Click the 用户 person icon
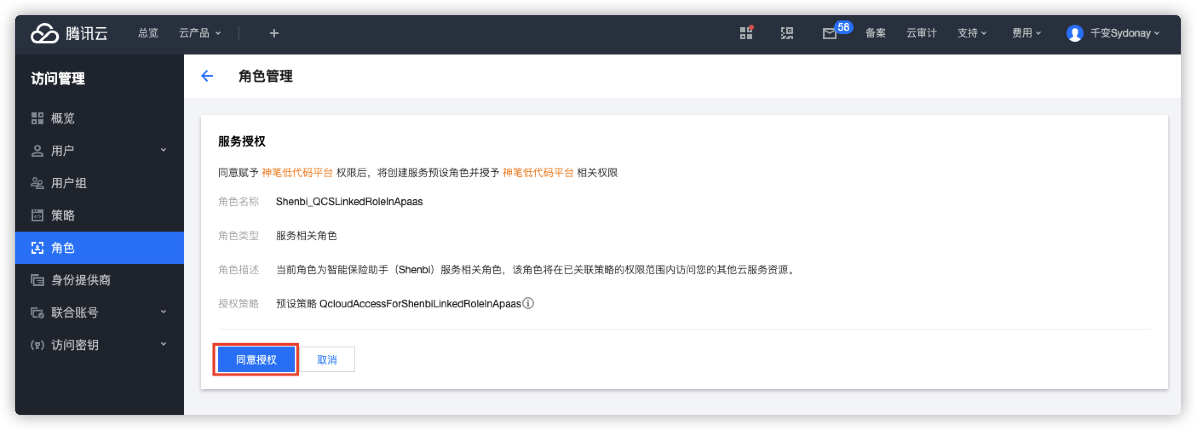Screen dimensions: 1196x430 point(37,151)
